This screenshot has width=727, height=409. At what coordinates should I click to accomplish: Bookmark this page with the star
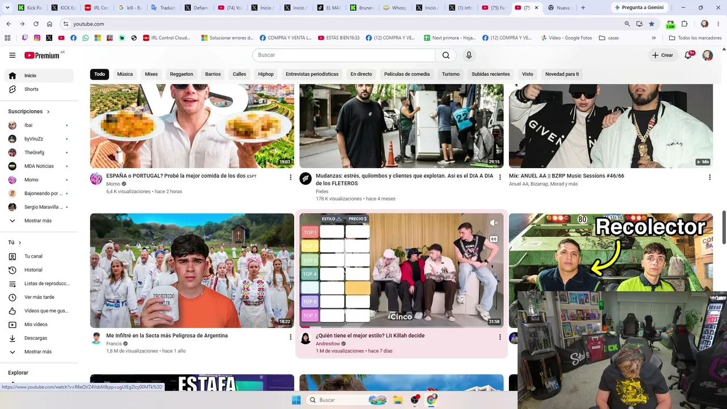coord(651,24)
